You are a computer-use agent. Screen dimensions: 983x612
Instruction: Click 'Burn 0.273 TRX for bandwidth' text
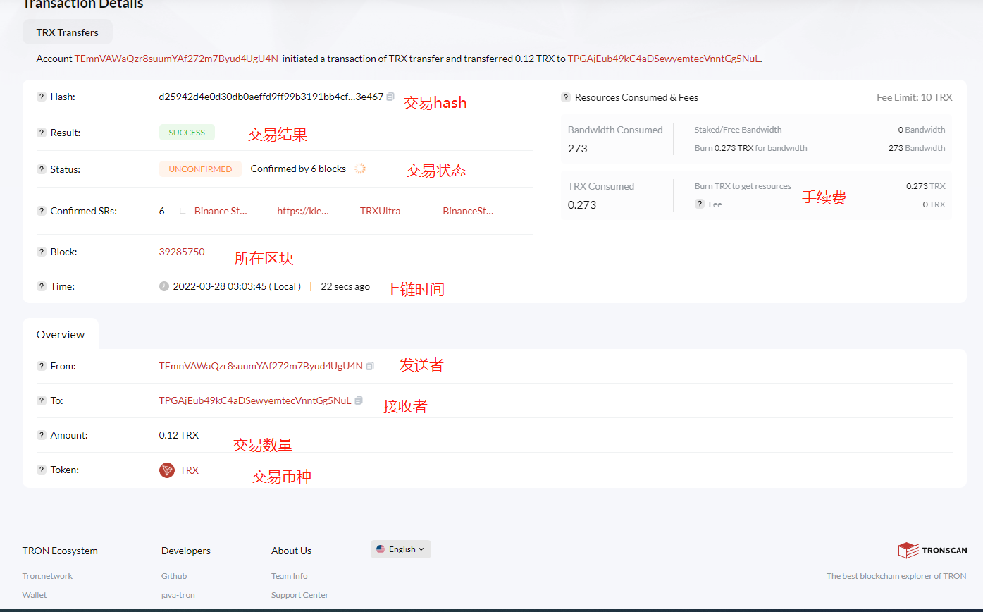(x=751, y=148)
